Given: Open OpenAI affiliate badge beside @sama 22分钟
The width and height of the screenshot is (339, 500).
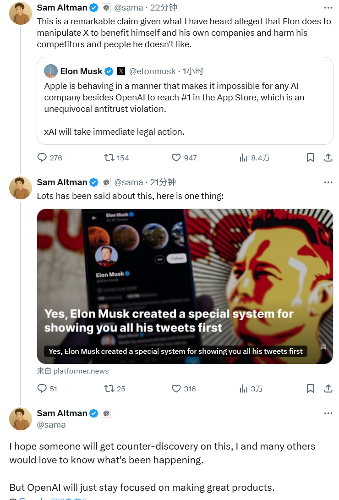Looking at the screenshot, I should tap(106, 8).
